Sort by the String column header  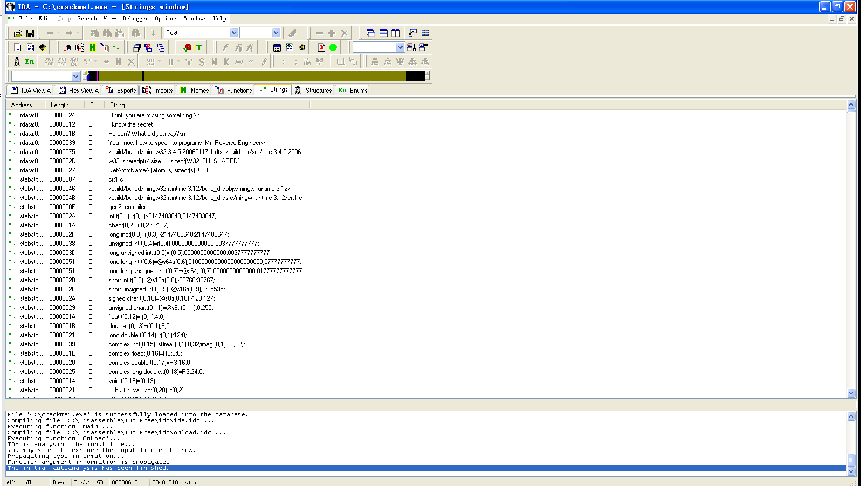coord(208,105)
